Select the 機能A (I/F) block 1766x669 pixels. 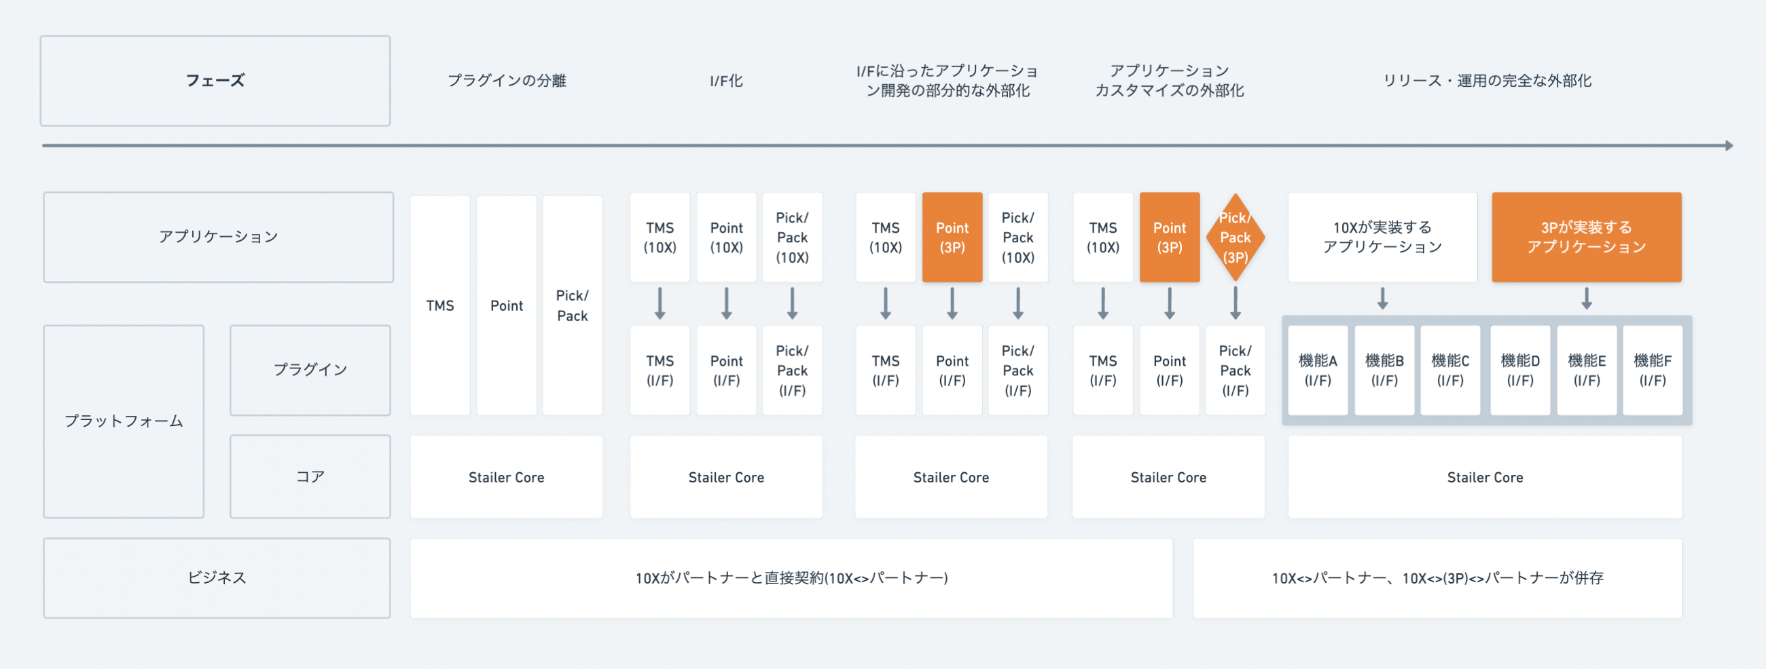(1317, 370)
